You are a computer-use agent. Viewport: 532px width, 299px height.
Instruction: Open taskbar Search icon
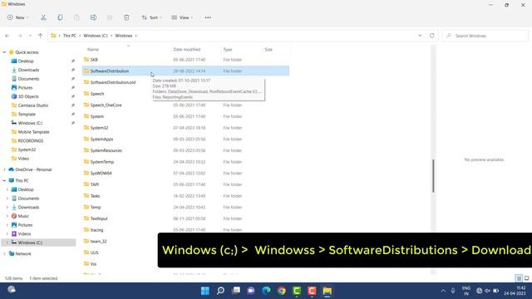click(220, 291)
